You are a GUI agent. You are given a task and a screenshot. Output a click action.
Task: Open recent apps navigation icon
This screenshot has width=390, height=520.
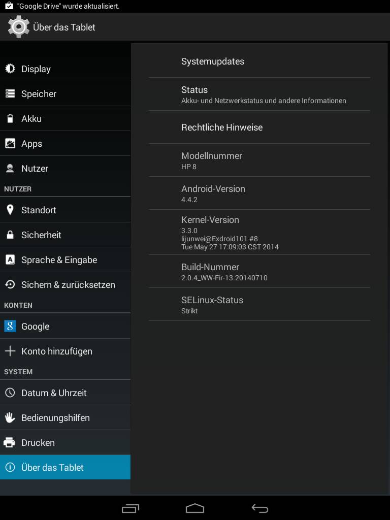click(131, 508)
